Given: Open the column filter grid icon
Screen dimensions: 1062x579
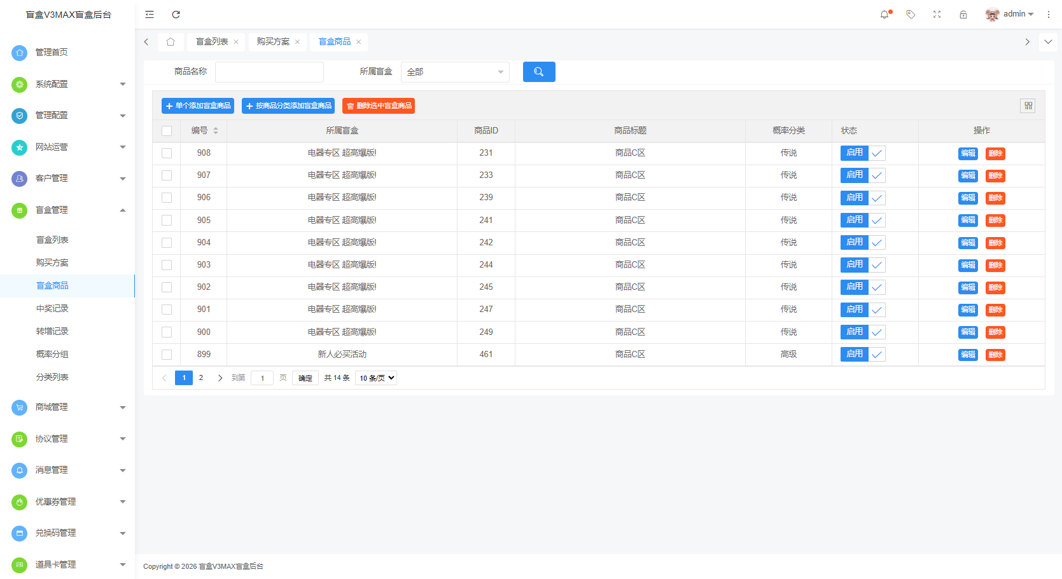Looking at the screenshot, I should coord(1028,106).
